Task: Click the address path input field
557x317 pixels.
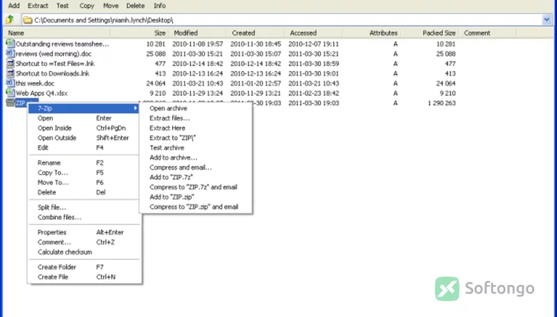Action: pyautogui.click(x=286, y=20)
